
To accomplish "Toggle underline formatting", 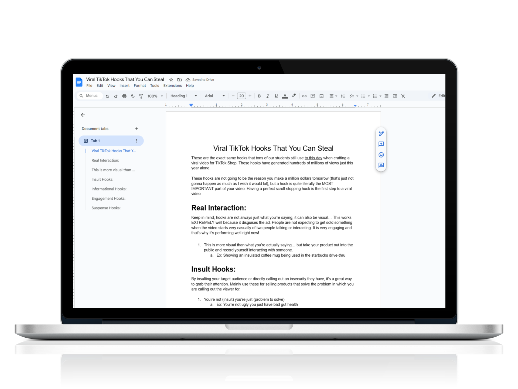I will 276,96.
